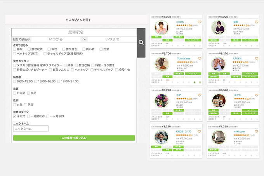Viewport: 264px width, 176px height.
Task: Open the watch profile name link
Action: point(180,22)
